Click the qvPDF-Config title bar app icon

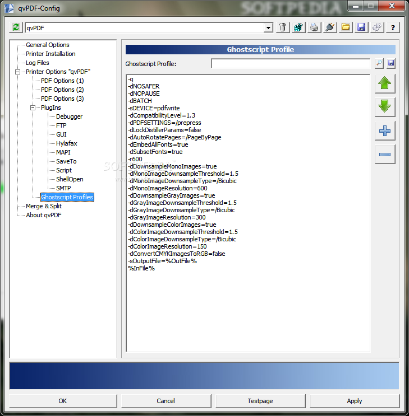(9, 8)
